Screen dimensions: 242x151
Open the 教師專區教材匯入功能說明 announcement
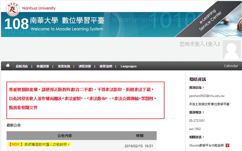(47, 144)
